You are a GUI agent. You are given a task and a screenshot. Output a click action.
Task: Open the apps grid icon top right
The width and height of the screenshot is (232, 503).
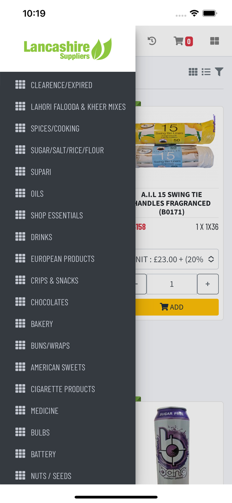(x=214, y=41)
